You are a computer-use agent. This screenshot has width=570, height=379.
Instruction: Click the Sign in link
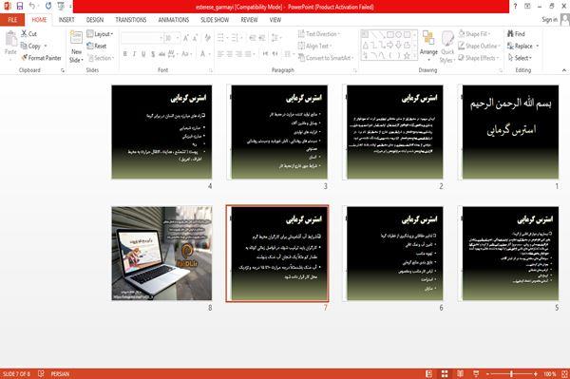point(549,20)
